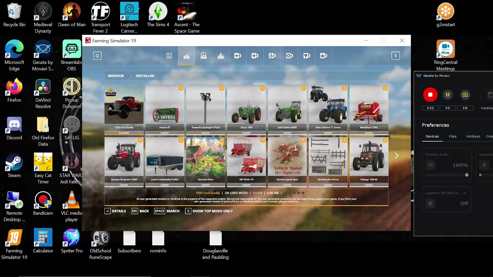The image size is (493, 277).
Task: Select the SIP Pionir 20 mod
Action: click(246, 162)
